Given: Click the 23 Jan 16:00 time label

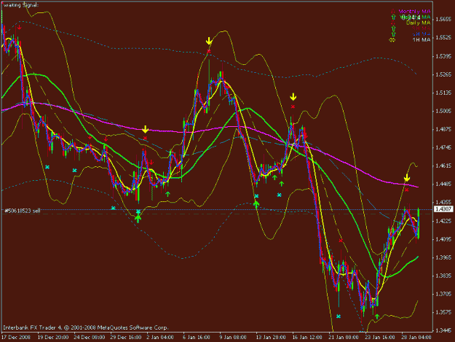Looking at the screenshot, I should [x=380, y=338].
